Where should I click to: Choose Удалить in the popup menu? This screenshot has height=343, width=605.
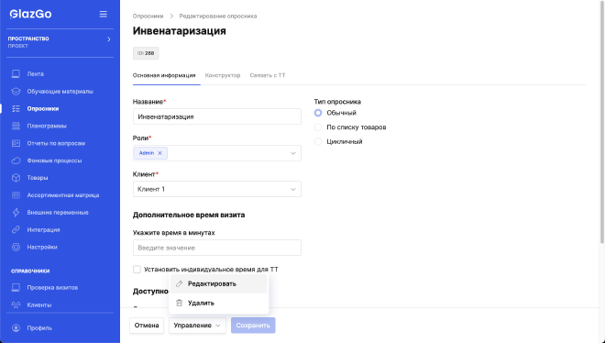point(219,303)
